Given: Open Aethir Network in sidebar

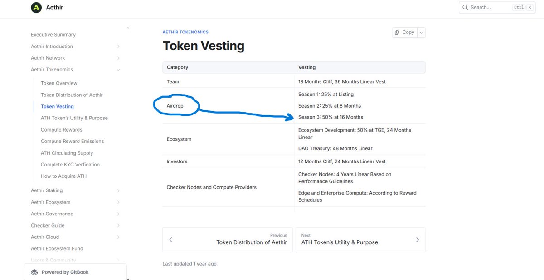Looking at the screenshot, I should point(48,58).
